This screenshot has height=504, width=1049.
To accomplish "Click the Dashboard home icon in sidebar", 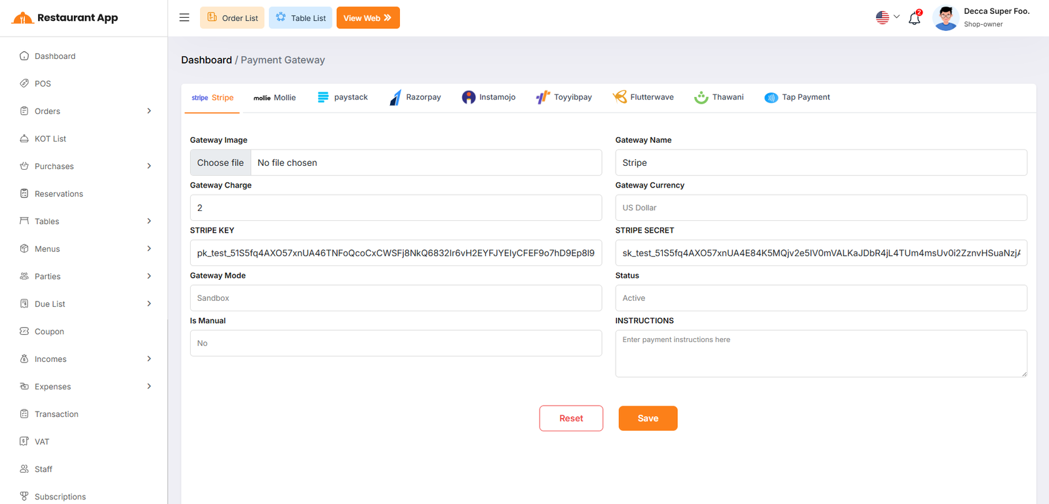I will (24, 56).
